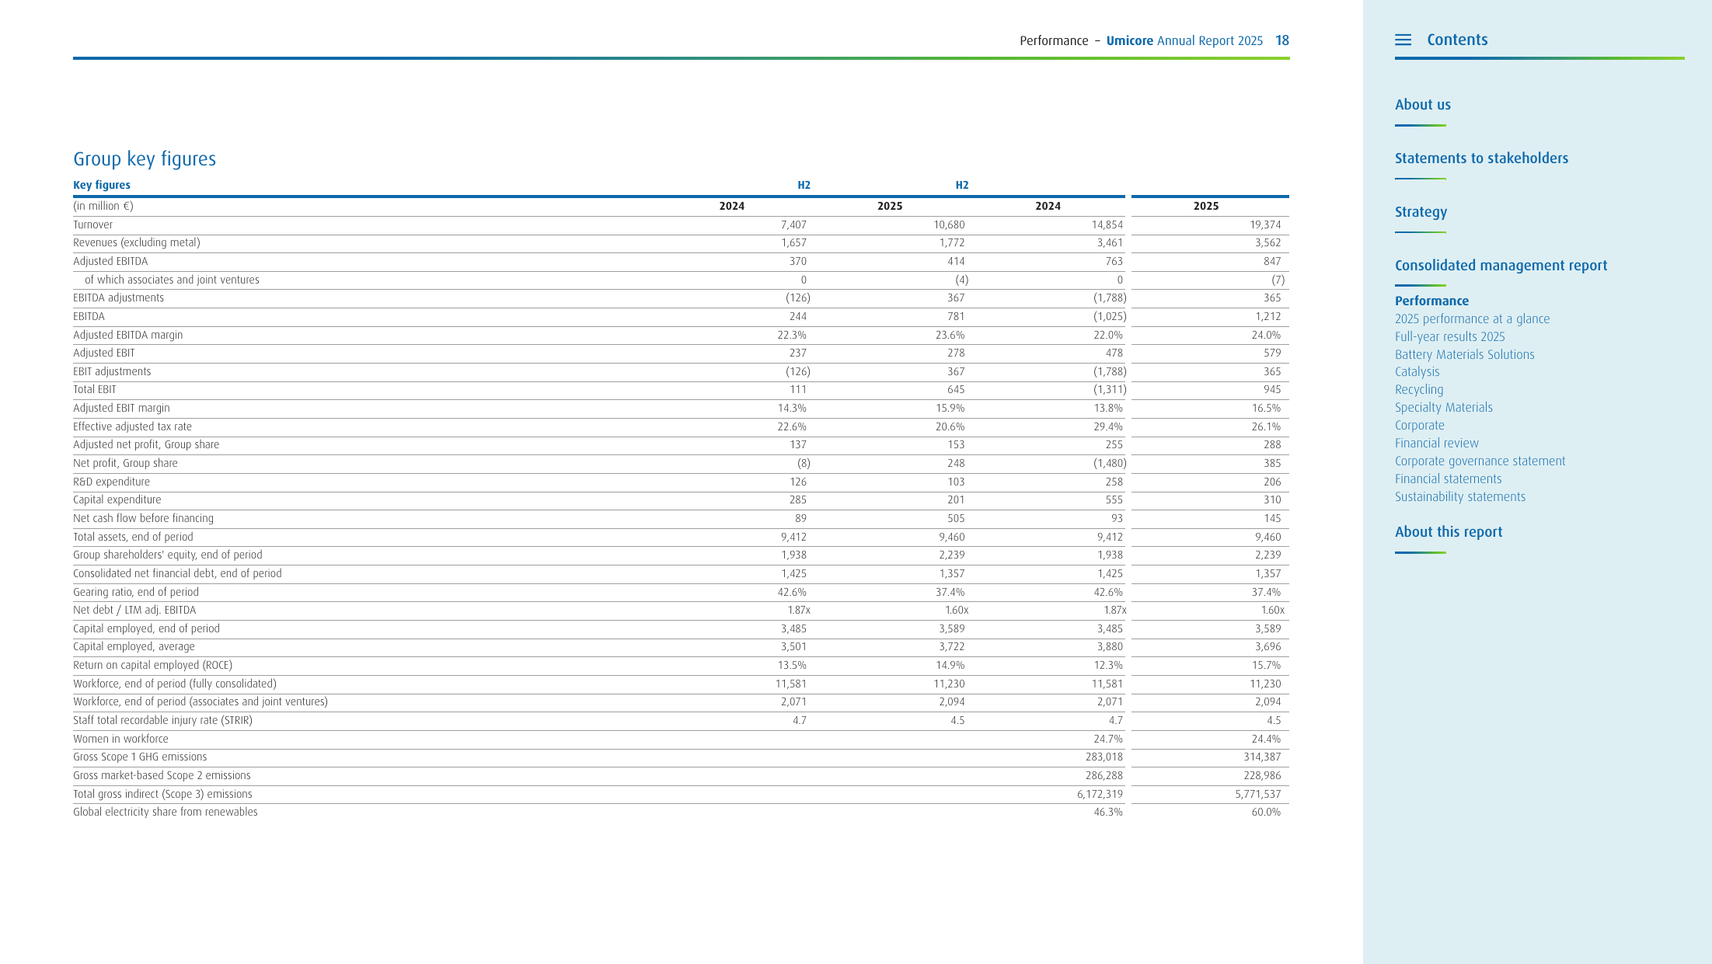Select Gross Scope 1 GHG emissions
Image resolution: width=1712 pixels, height=964 pixels.
140,757
